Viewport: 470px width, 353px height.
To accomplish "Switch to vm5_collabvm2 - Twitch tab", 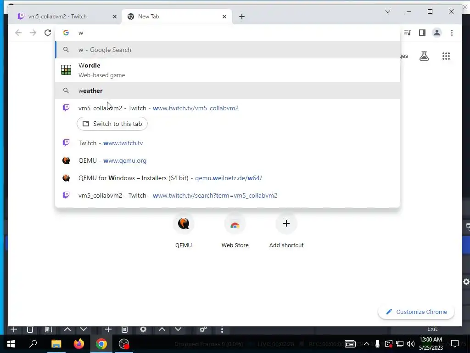I will pyautogui.click(x=65, y=17).
